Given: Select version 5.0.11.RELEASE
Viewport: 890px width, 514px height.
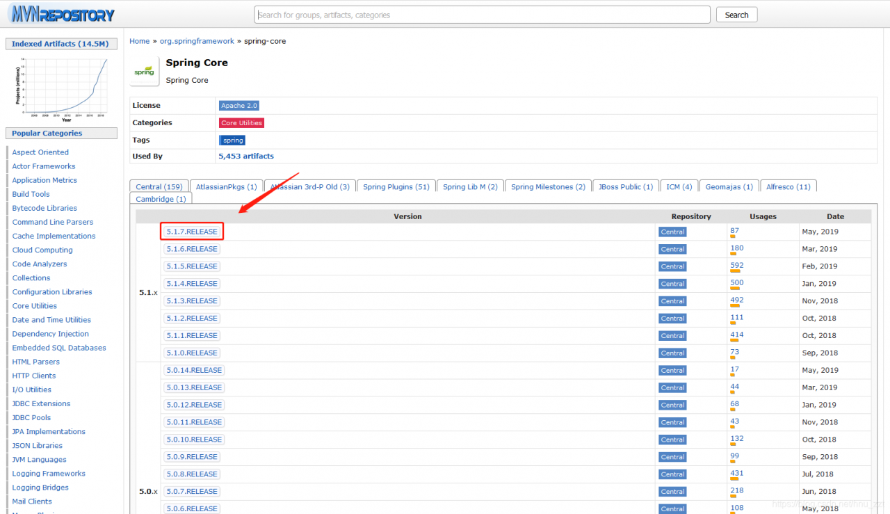Looking at the screenshot, I should [194, 422].
